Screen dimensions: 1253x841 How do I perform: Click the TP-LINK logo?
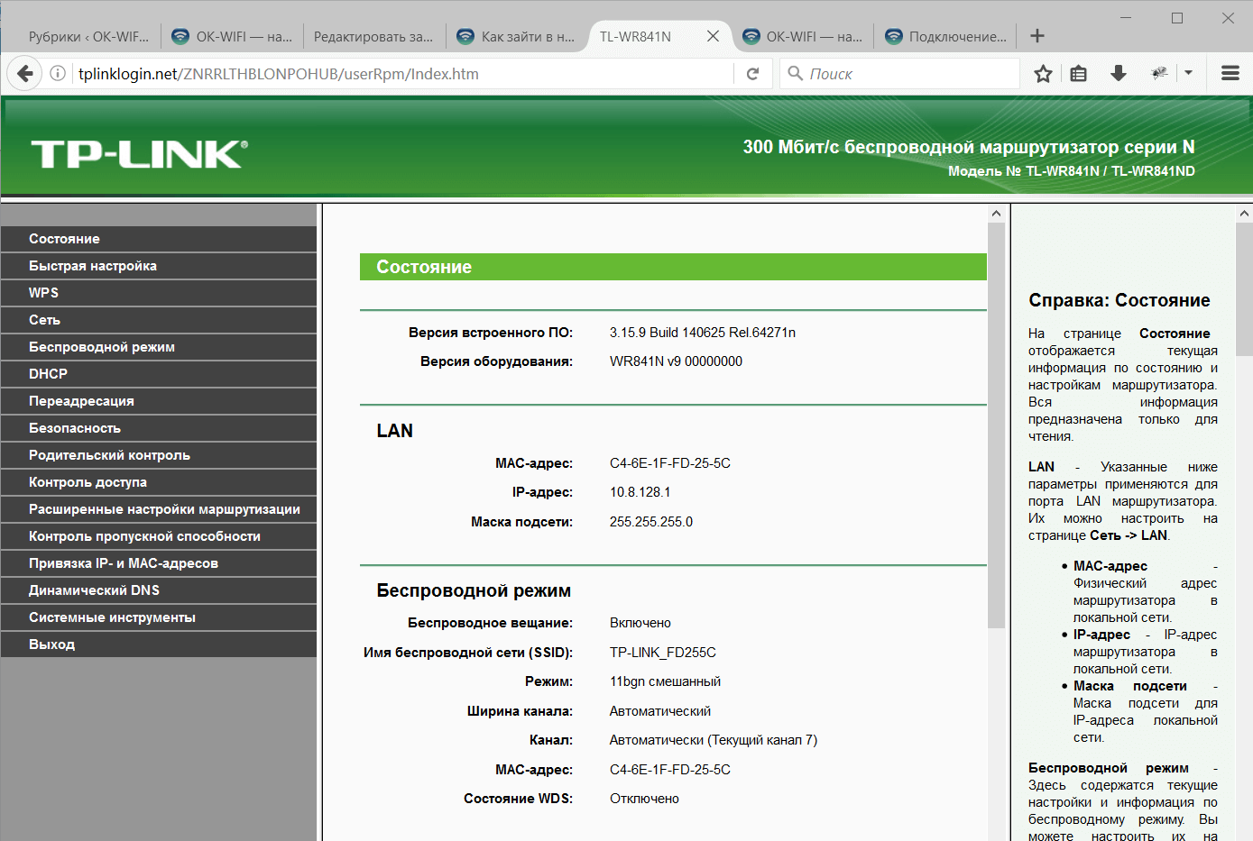(x=139, y=154)
